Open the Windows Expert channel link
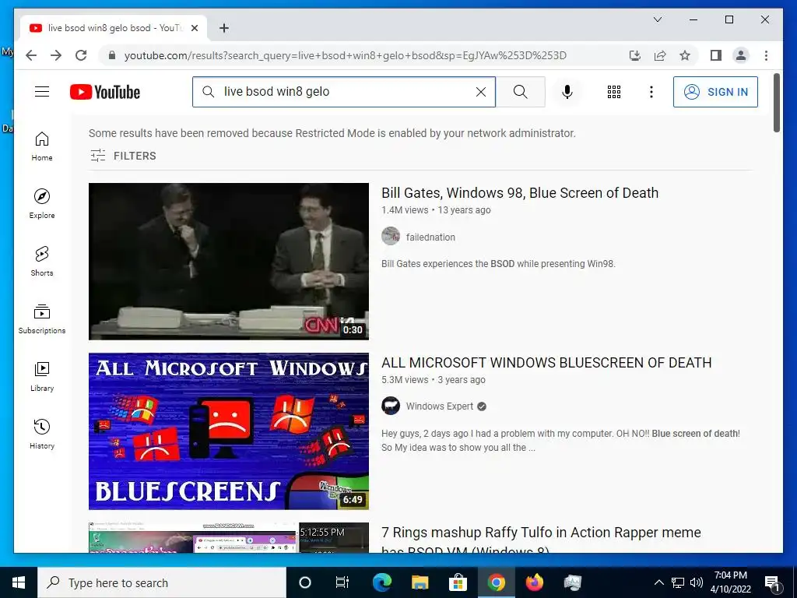Screen dimensions: 797x598 click(440, 406)
